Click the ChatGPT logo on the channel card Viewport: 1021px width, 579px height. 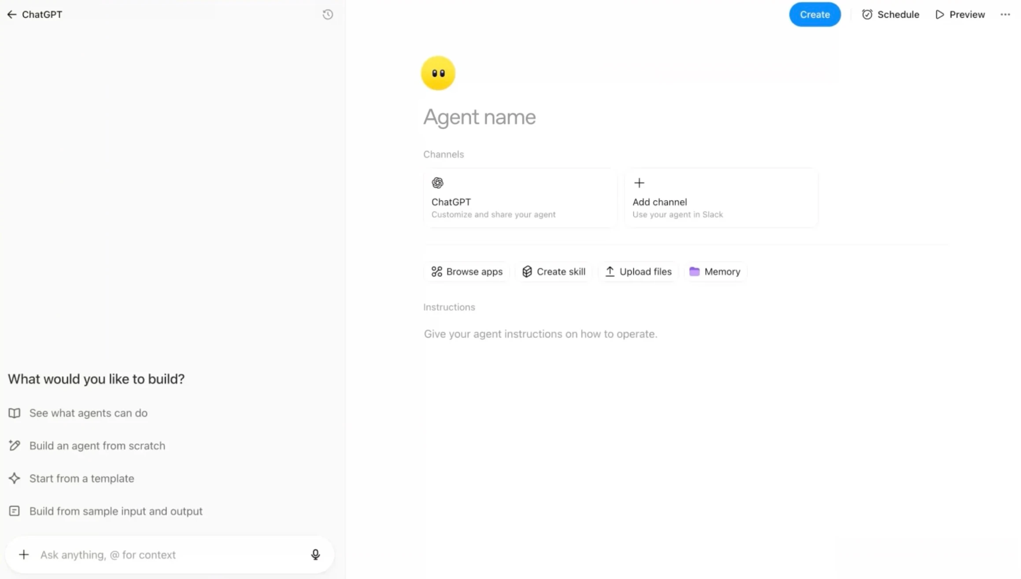[437, 183]
